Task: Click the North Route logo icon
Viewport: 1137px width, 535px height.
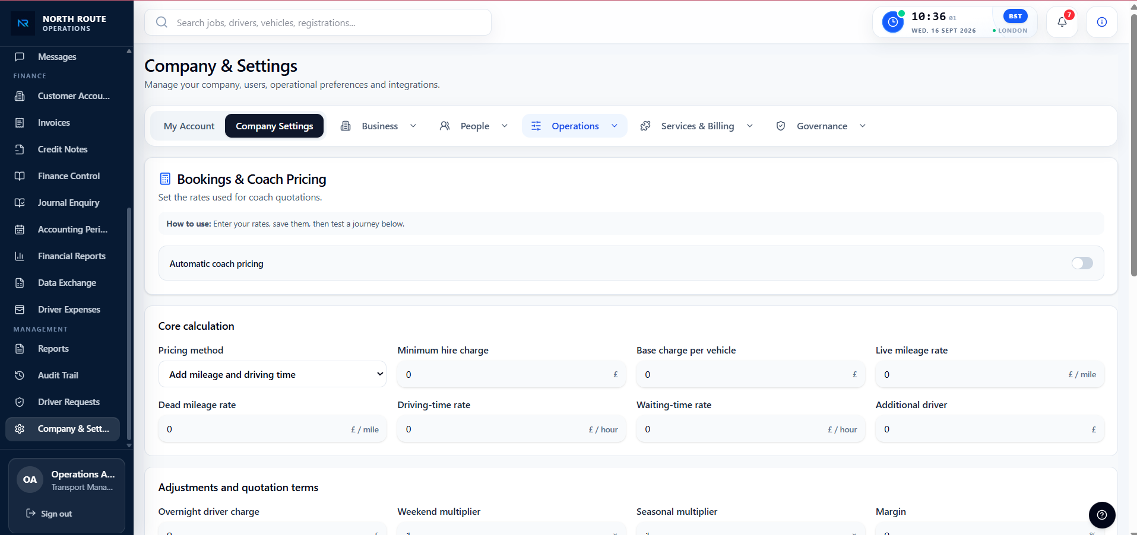Action: point(23,23)
